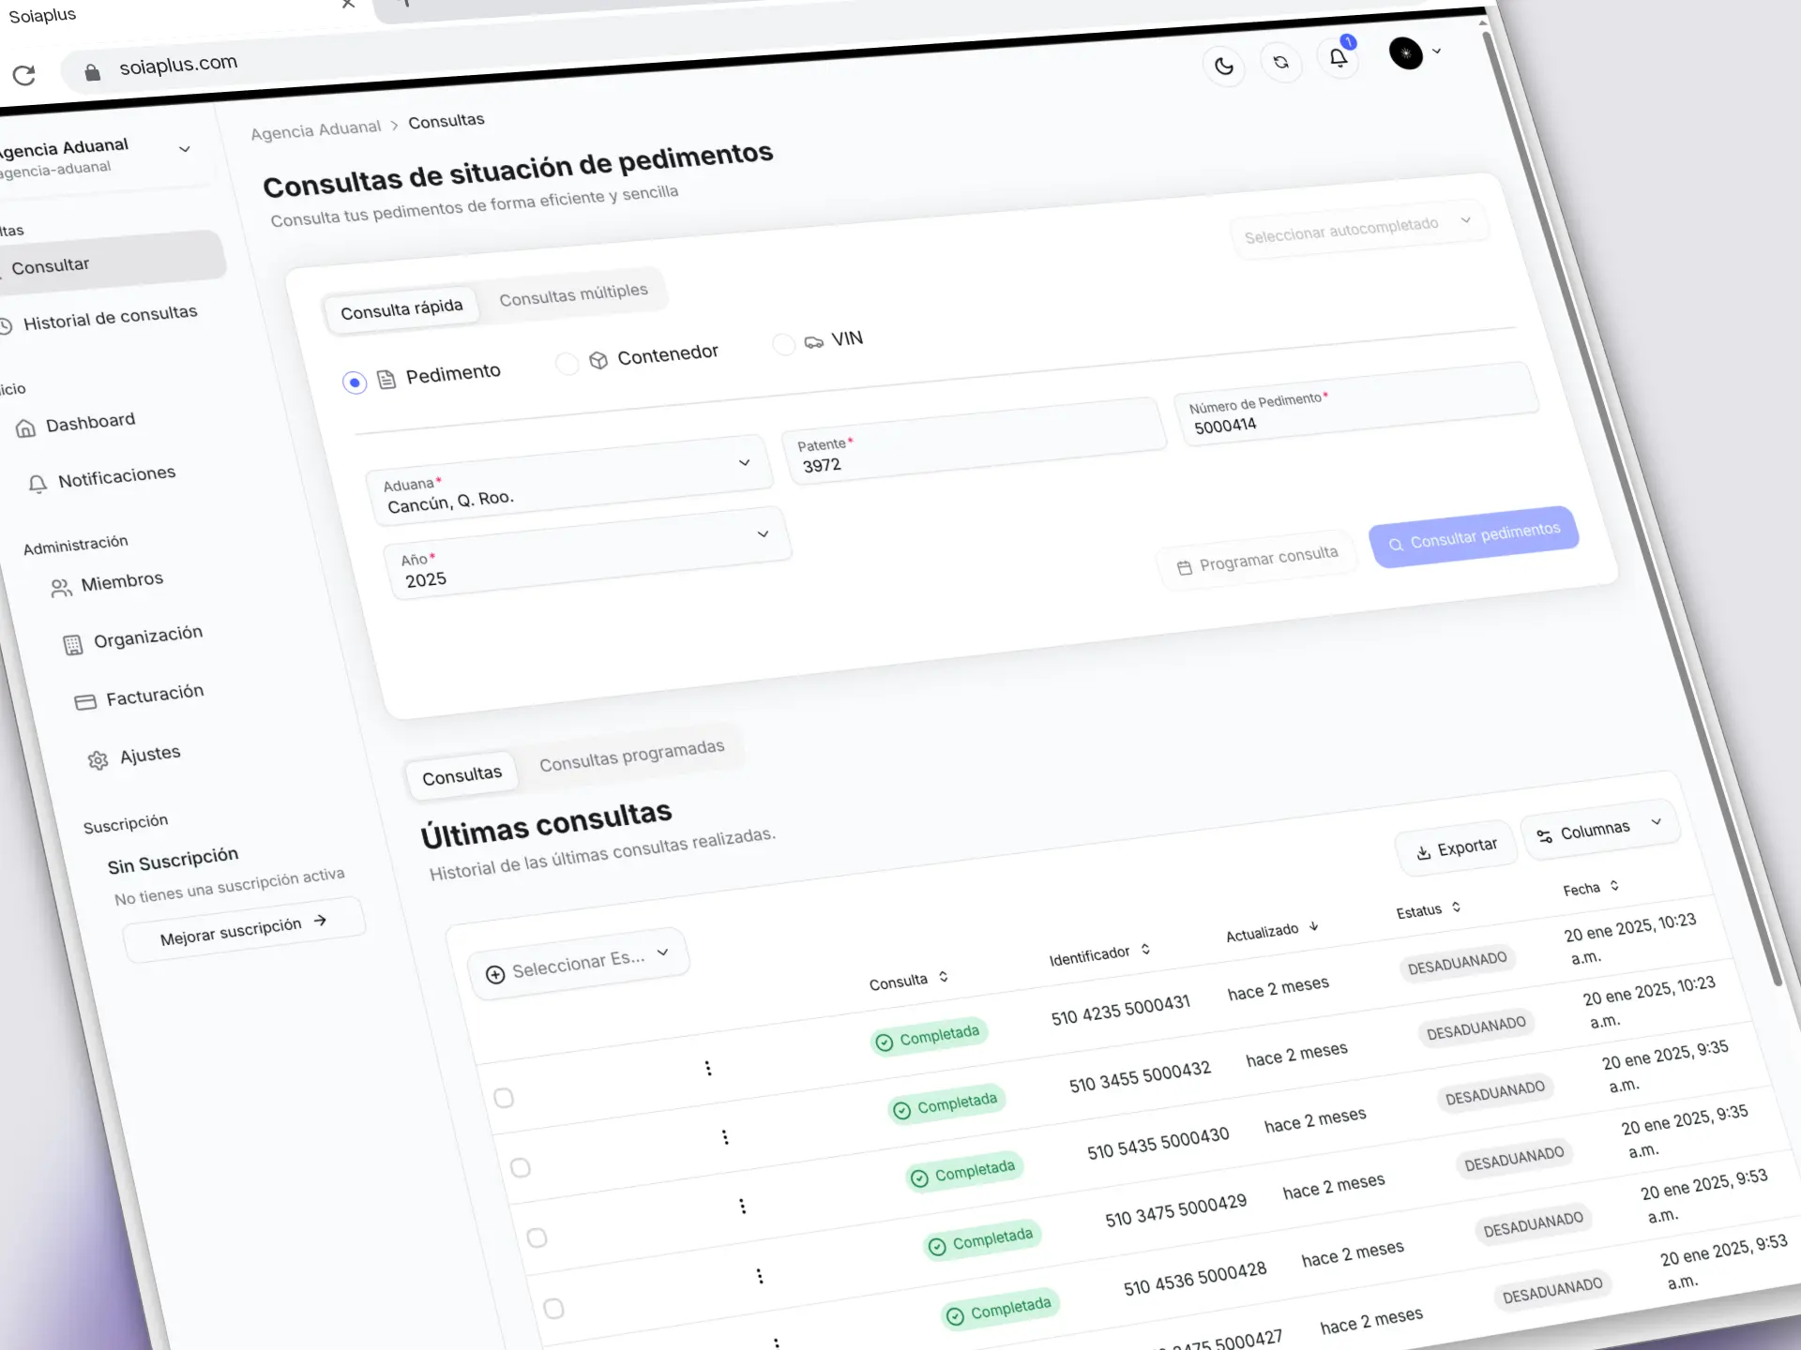Click the sync refresh icon in header

pyautogui.click(x=1281, y=62)
